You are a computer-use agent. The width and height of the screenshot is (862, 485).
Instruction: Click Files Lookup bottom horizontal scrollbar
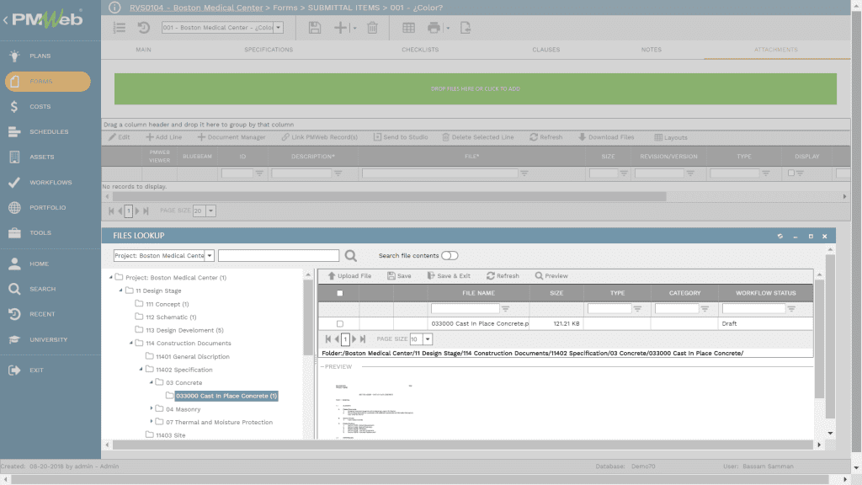[x=463, y=445]
